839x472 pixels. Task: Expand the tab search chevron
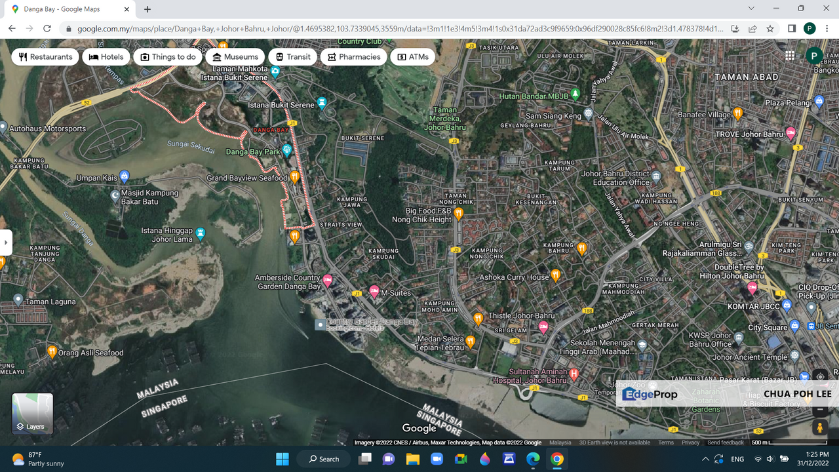pyautogui.click(x=751, y=9)
